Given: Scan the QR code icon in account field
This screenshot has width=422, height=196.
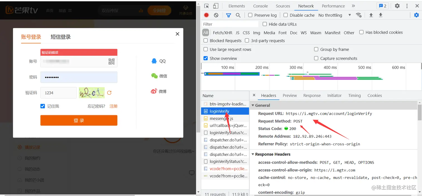Looking at the screenshot, I should [111, 62].
